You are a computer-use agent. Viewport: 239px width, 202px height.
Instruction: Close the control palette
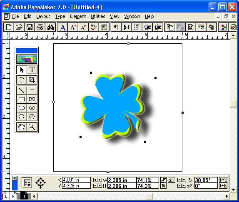click(15, 178)
